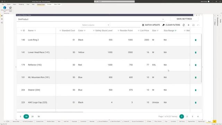Viewport: 222px width, 125px height.
Task: Open the Reorder Point filter icon
Action: [x=118, y=31]
